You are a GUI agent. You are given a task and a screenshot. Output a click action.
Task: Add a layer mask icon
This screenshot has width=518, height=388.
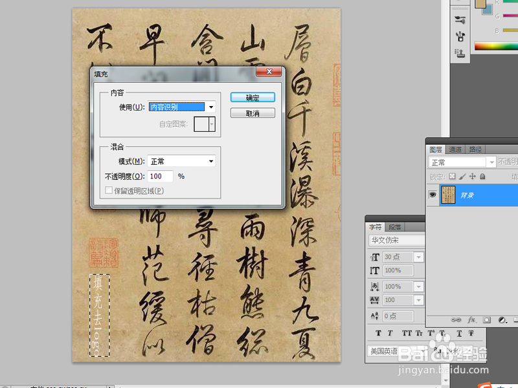tap(487, 319)
